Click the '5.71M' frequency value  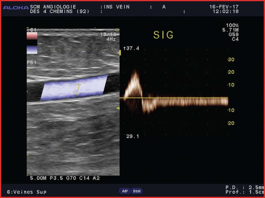[x=230, y=30]
